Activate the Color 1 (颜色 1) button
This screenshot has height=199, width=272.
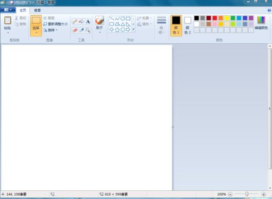pyautogui.click(x=176, y=25)
